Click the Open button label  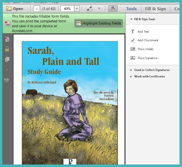click(18, 9)
